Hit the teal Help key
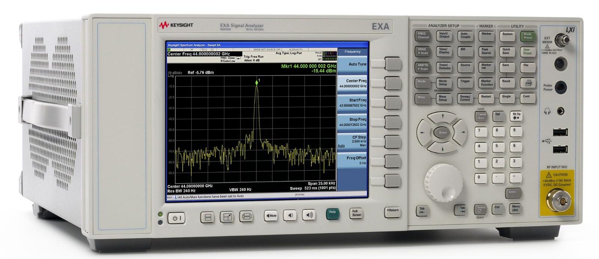 coord(332,214)
